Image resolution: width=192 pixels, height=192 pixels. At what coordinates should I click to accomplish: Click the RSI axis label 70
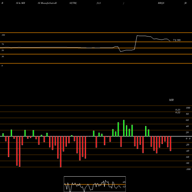(x=3, y=44)
